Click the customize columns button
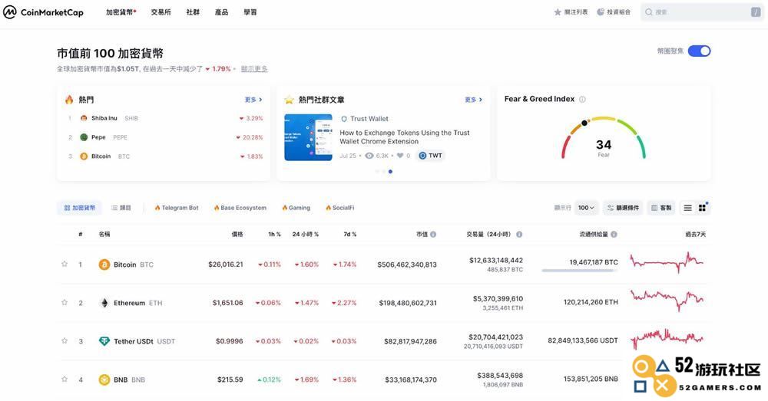 click(661, 208)
